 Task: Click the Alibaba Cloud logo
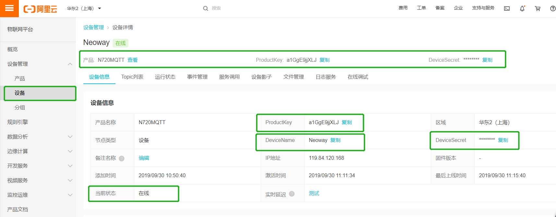tap(40, 9)
